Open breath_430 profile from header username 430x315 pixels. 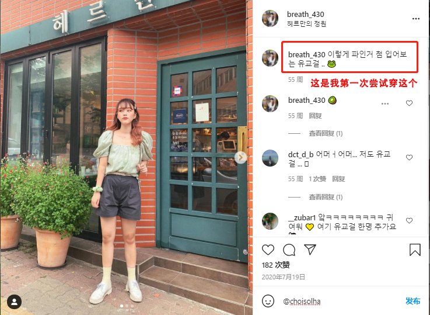tap(306, 14)
